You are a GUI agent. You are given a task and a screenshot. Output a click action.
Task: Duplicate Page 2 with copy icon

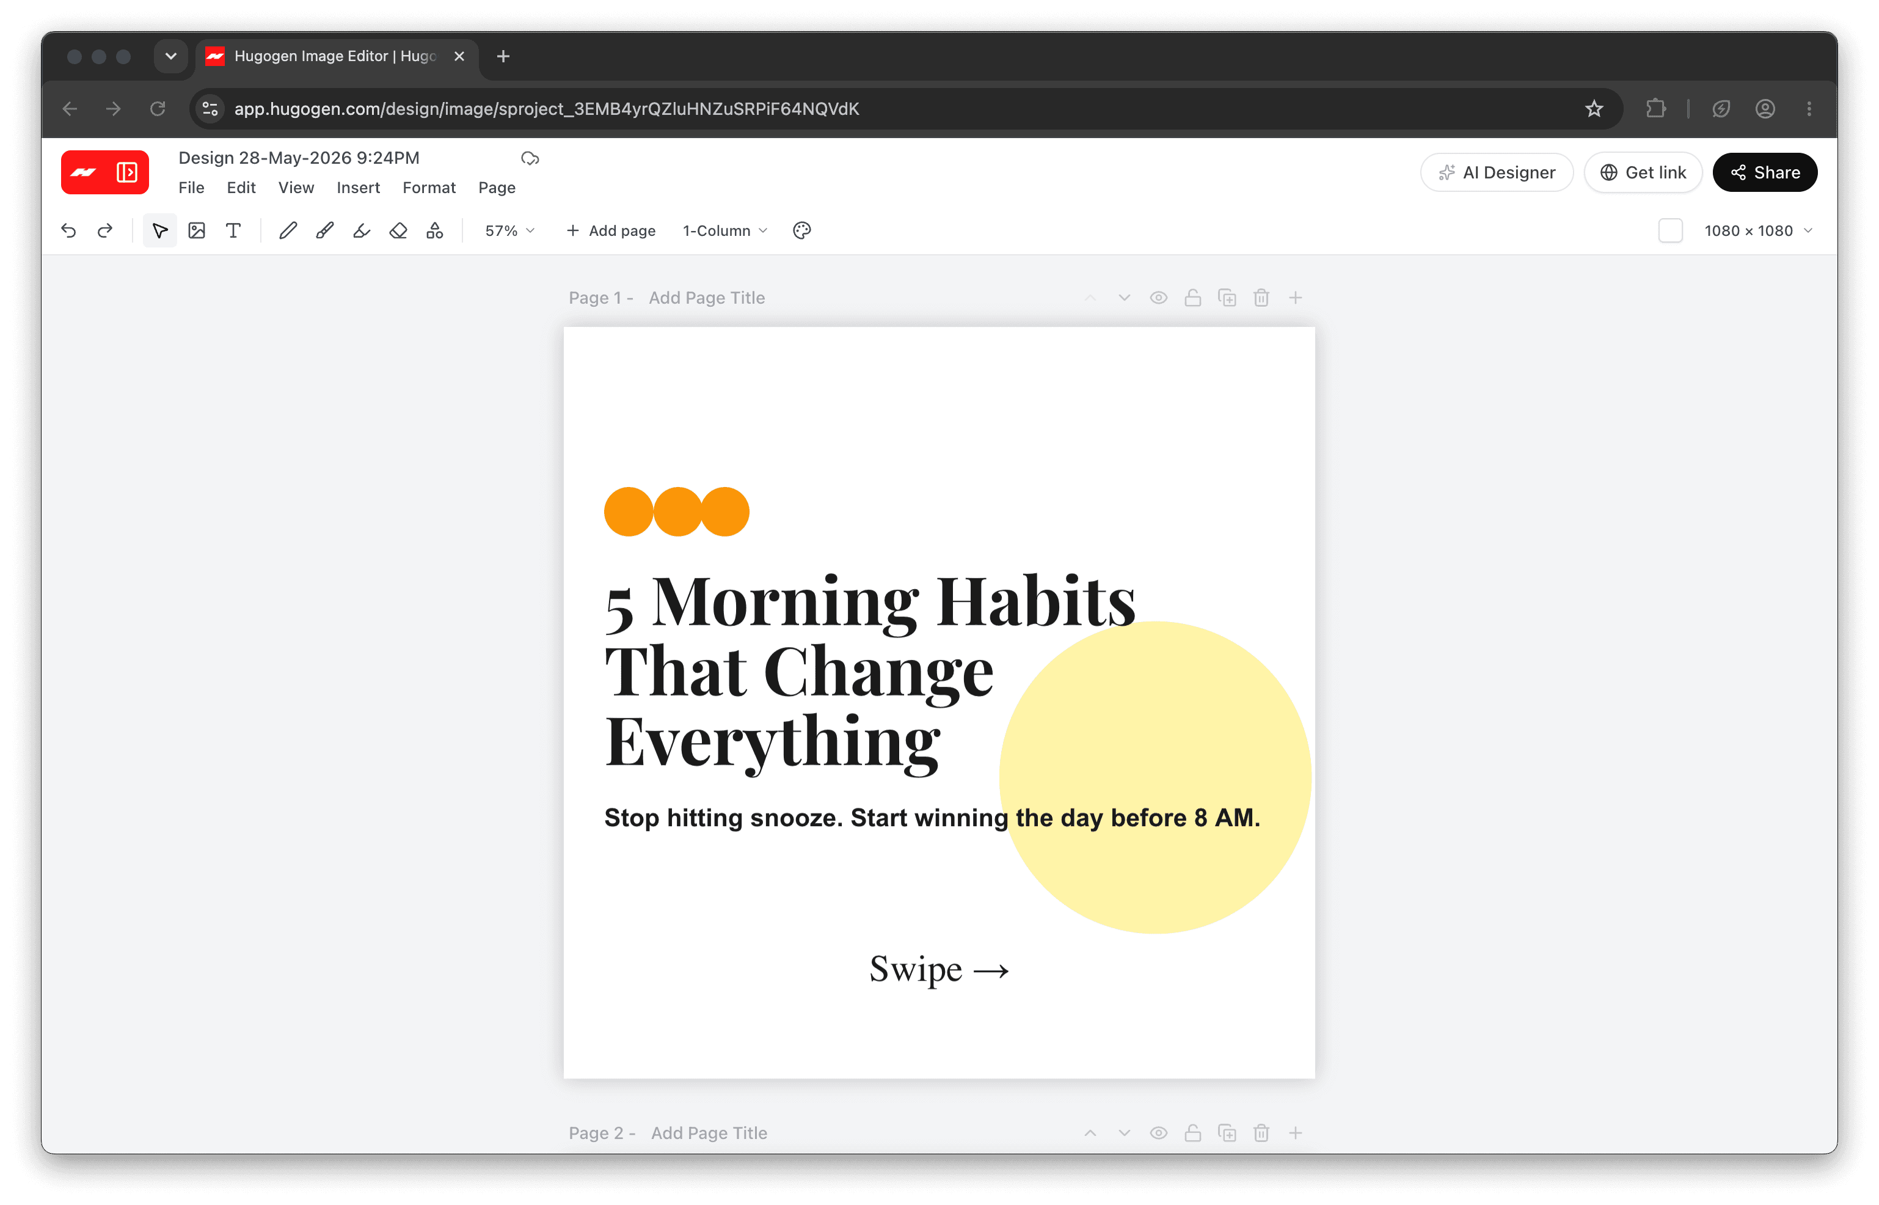pos(1227,1133)
